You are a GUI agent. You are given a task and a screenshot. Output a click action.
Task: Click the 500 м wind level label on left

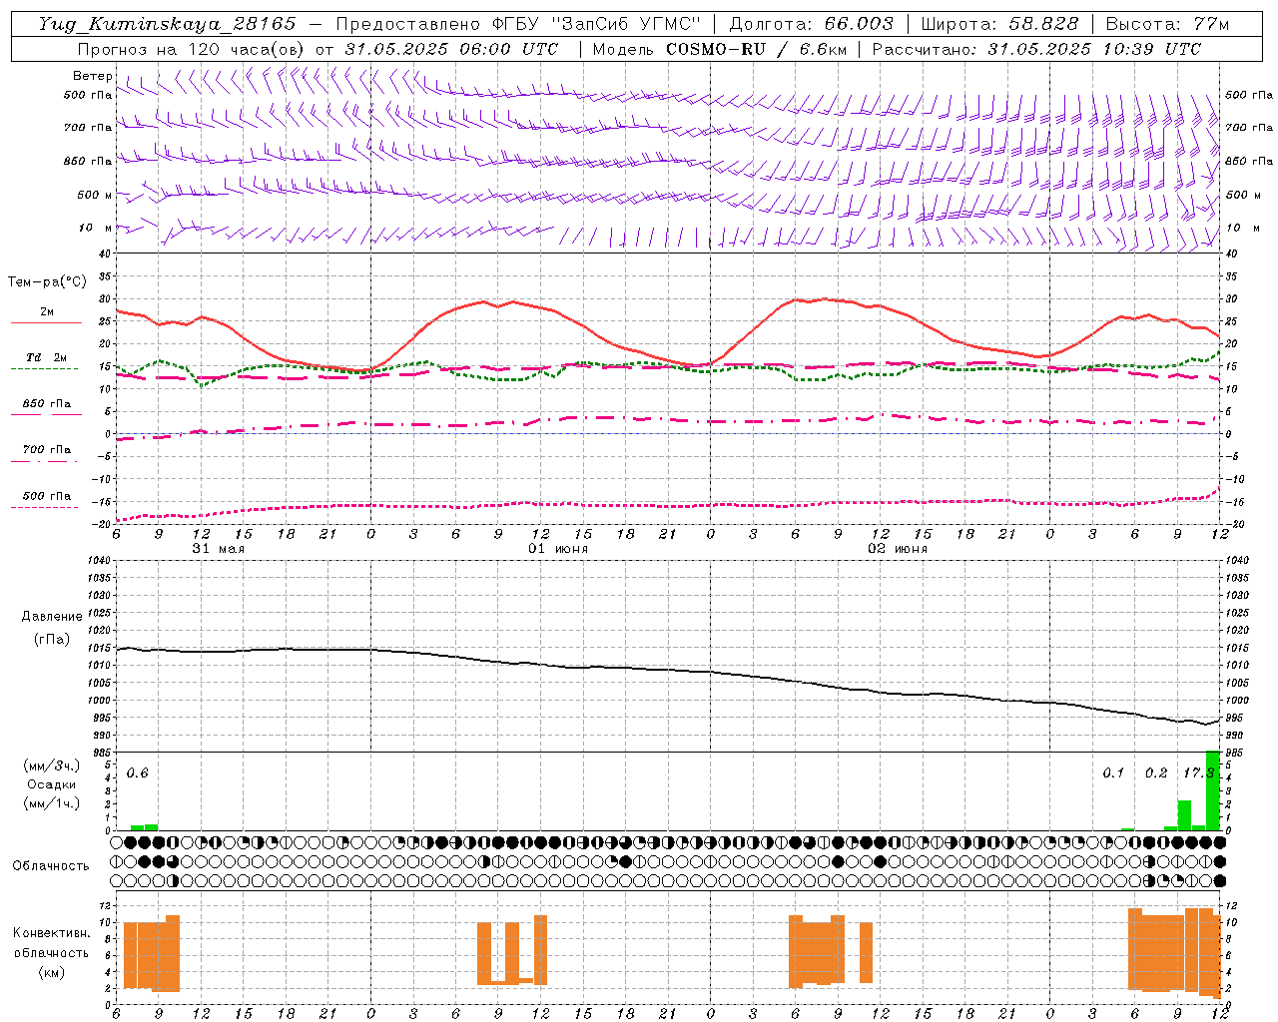[95, 195]
